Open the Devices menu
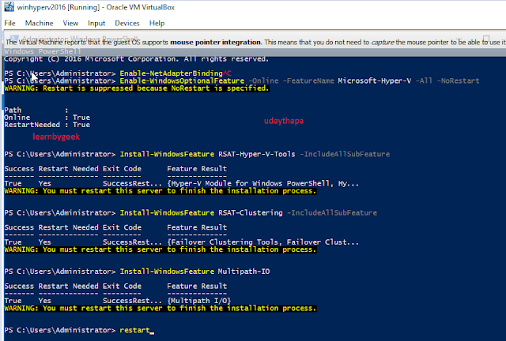The width and height of the screenshot is (506, 341). coord(127,23)
